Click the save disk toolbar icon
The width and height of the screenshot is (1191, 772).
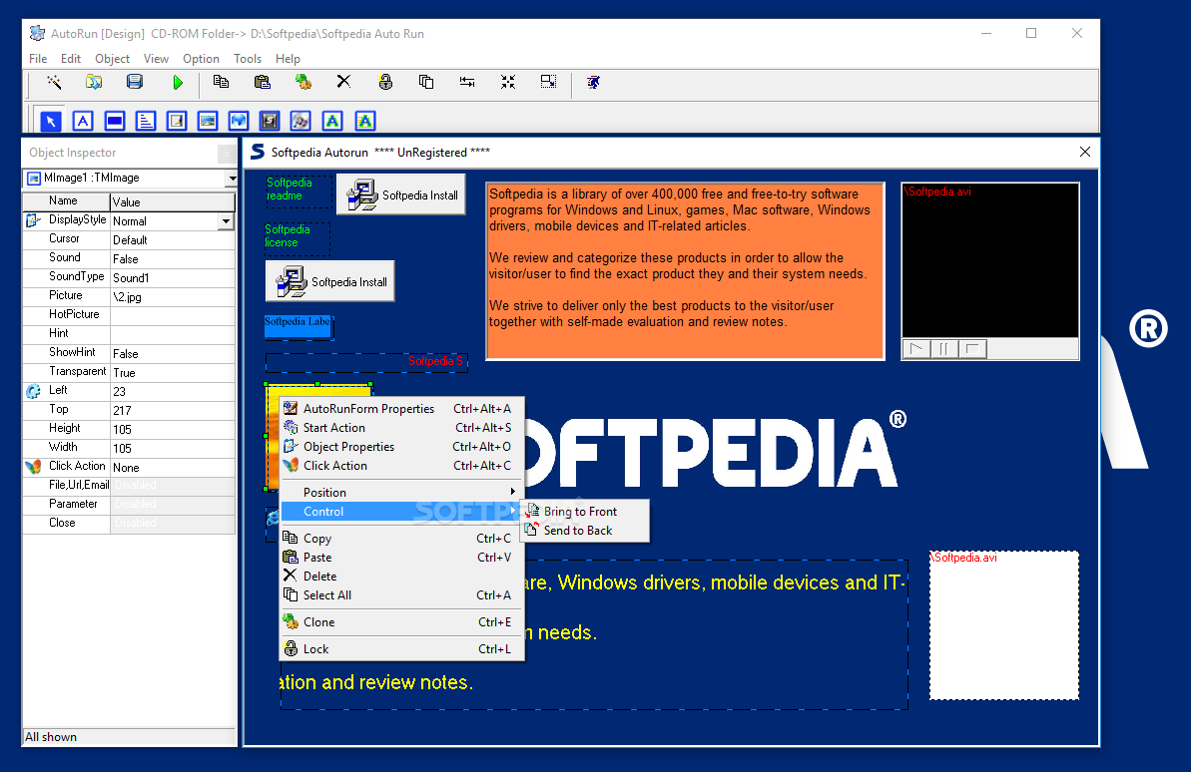135,82
